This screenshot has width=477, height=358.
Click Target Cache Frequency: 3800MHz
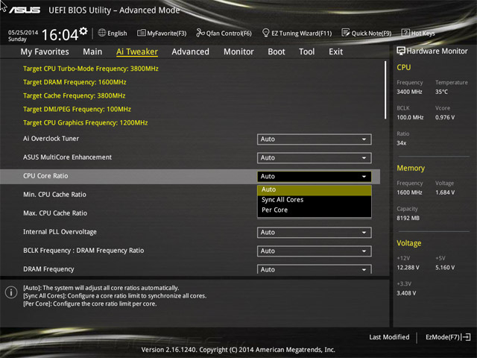pos(75,95)
